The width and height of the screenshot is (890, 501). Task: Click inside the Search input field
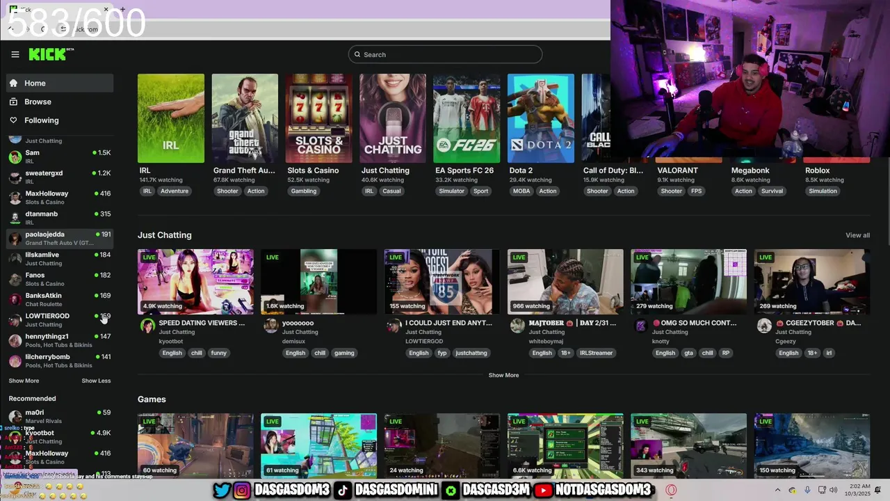[x=445, y=54]
